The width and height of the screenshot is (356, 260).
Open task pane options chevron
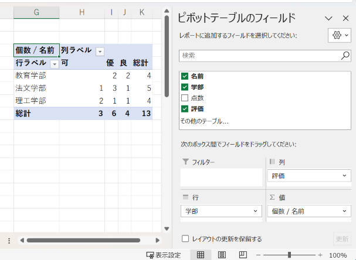point(328,18)
